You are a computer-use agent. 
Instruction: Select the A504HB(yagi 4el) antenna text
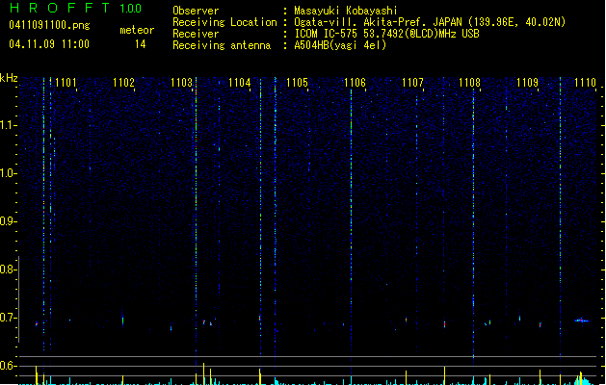pyautogui.click(x=340, y=45)
